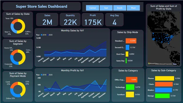Click the Corporate 33% segment label
This screenshot has width=183, height=103.
(x=8, y=65)
